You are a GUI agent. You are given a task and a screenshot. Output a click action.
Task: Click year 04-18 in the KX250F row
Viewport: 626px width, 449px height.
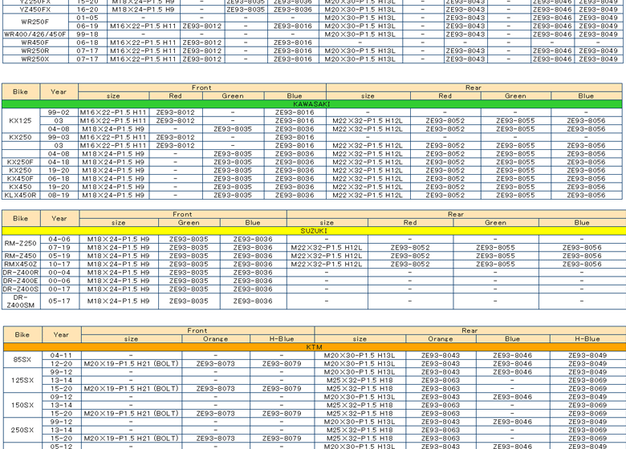tap(59, 162)
